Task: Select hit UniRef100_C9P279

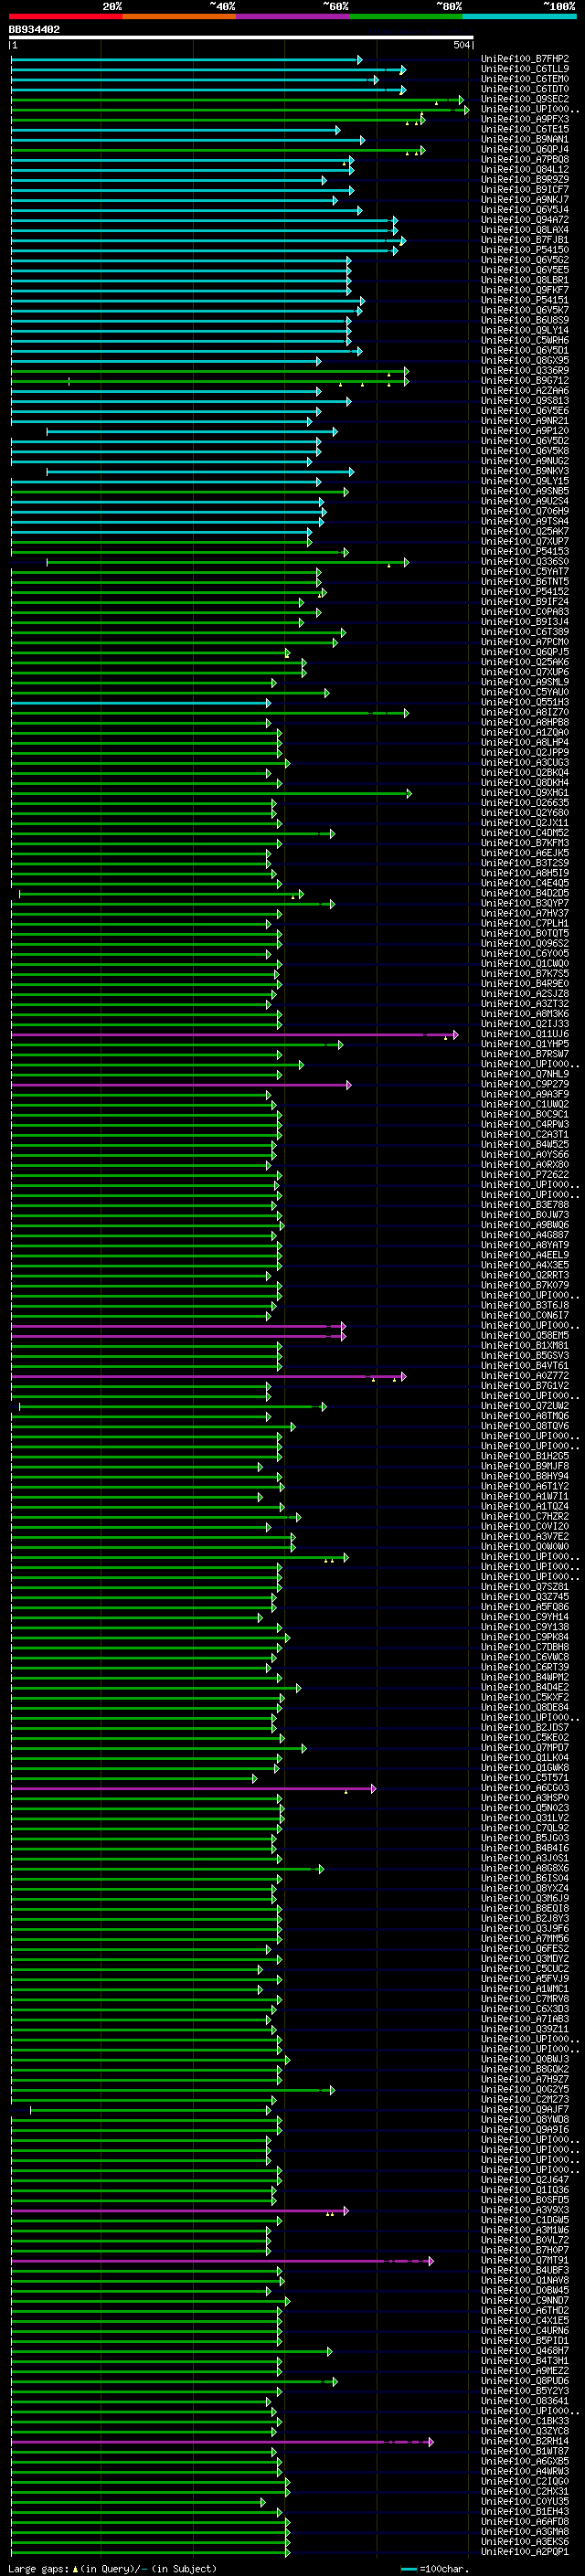Action: pyautogui.click(x=524, y=1085)
